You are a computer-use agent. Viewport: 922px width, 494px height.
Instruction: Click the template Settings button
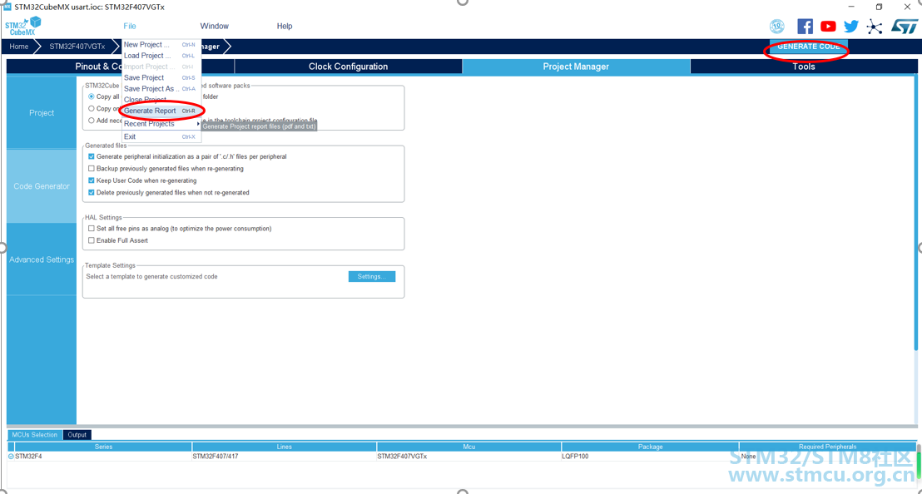pyautogui.click(x=372, y=277)
